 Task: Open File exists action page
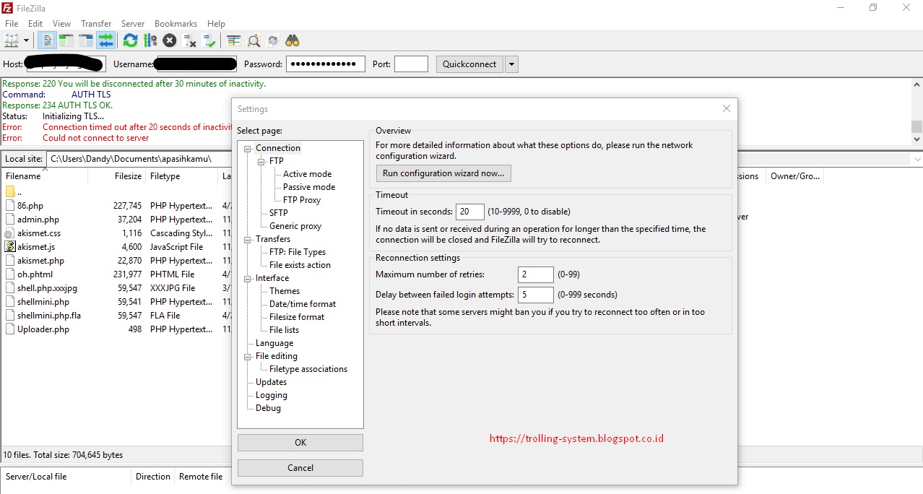[300, 265]
